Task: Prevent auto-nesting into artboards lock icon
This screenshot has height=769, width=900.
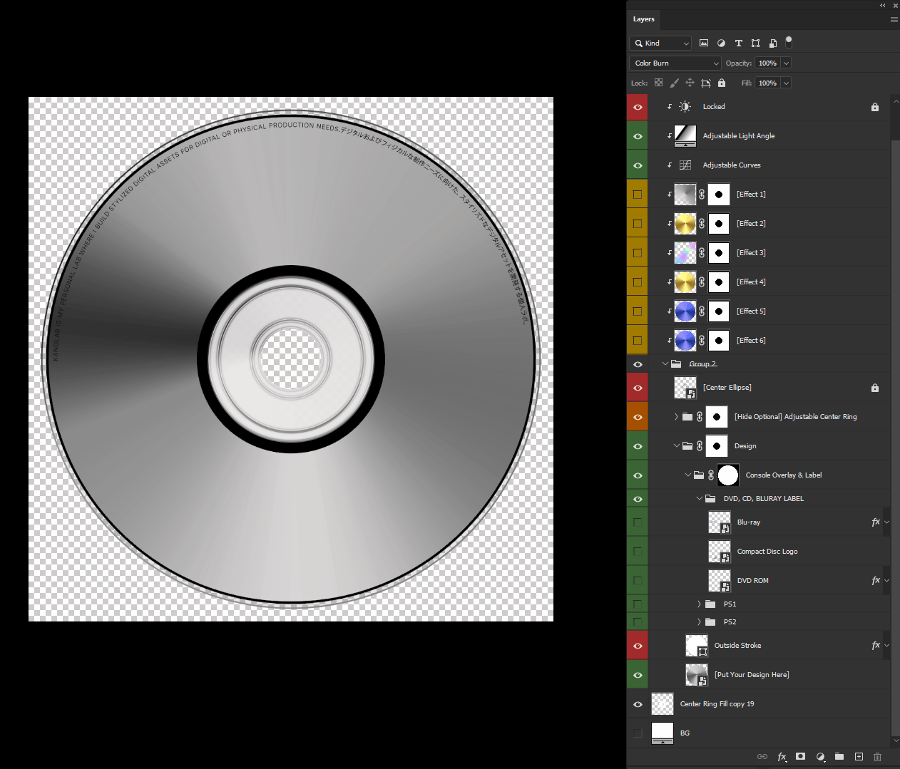Action: (706, 83)
